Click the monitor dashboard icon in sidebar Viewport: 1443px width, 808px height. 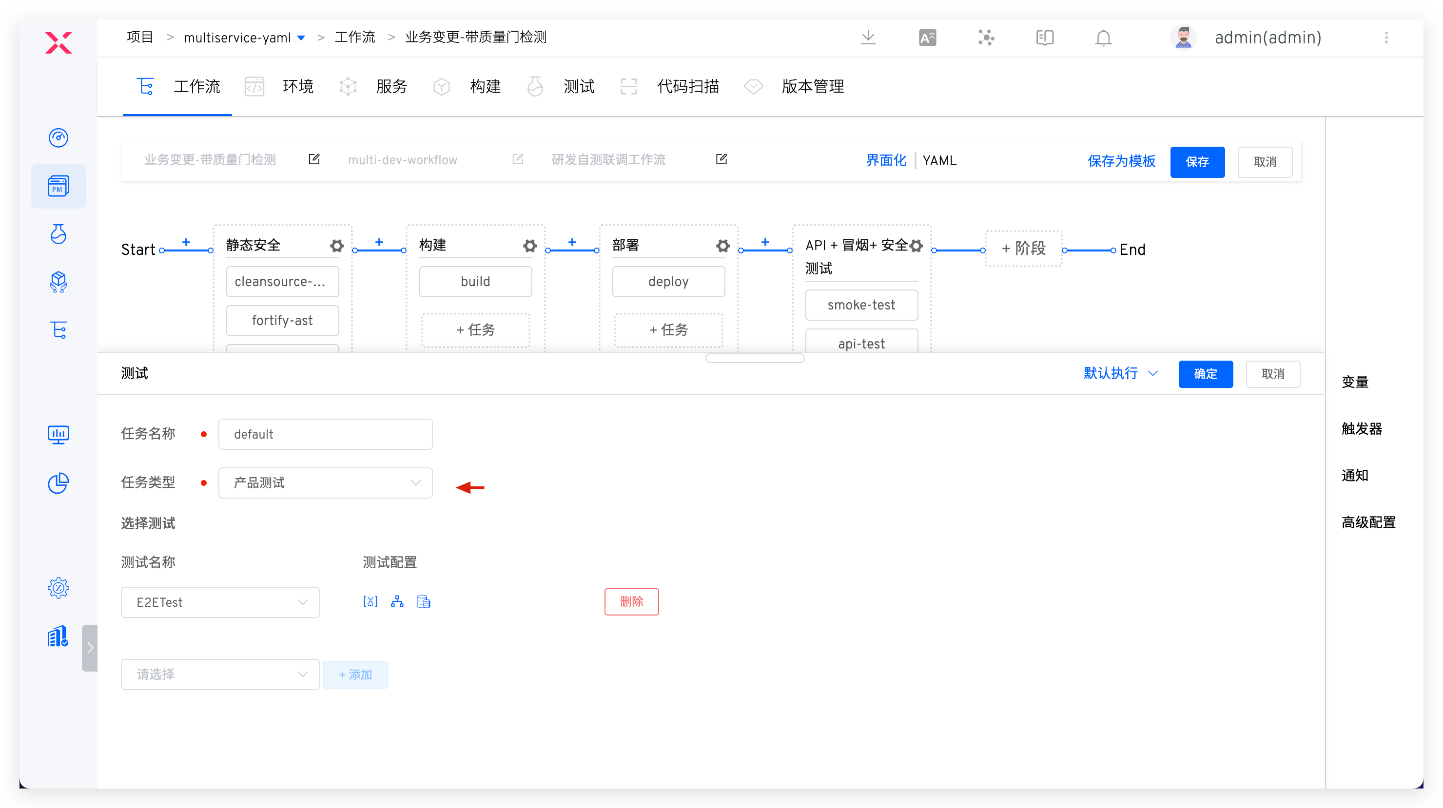58,435
